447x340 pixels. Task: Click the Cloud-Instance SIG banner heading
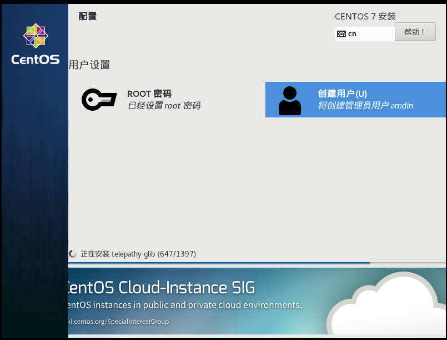pos(162,288)
